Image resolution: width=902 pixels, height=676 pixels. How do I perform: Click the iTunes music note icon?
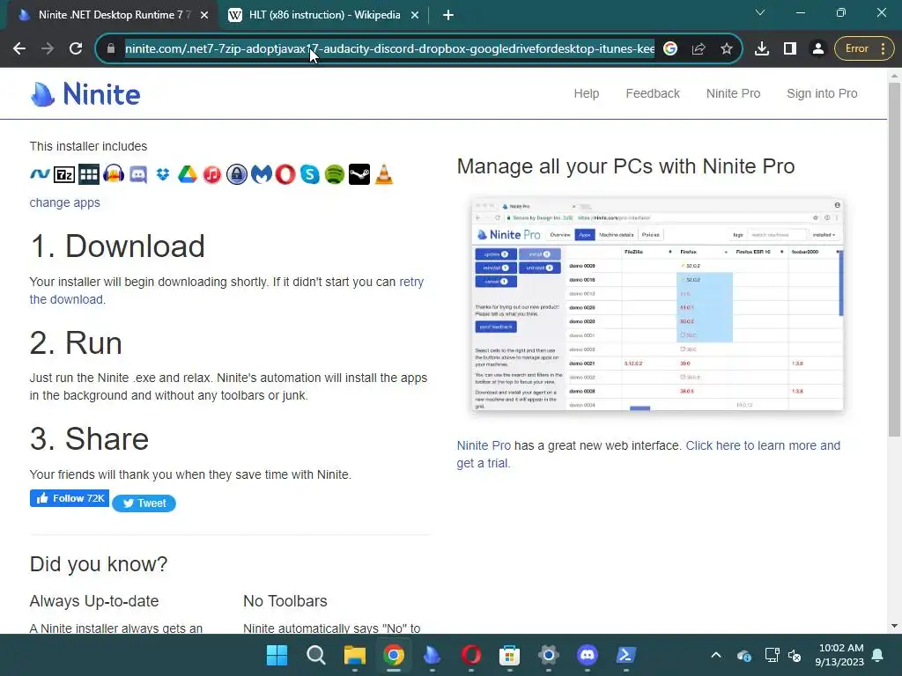pyautogui.click(x=211, y=174)
